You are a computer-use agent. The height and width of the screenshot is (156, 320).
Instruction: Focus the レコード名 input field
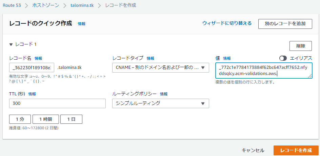(x=32, y=67)
